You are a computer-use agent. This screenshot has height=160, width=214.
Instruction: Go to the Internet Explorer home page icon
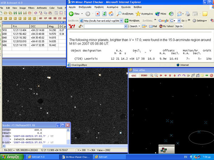tap(111, 14)
